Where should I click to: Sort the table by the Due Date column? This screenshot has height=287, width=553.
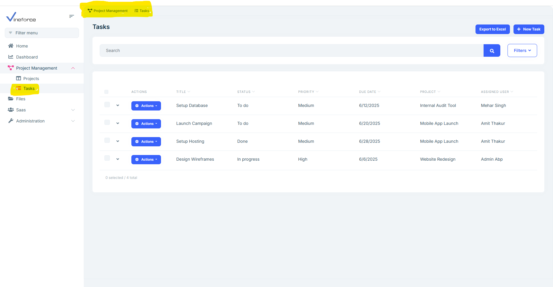[x=370, y=92]
